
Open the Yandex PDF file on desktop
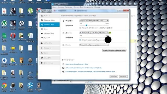pos(4,12)
